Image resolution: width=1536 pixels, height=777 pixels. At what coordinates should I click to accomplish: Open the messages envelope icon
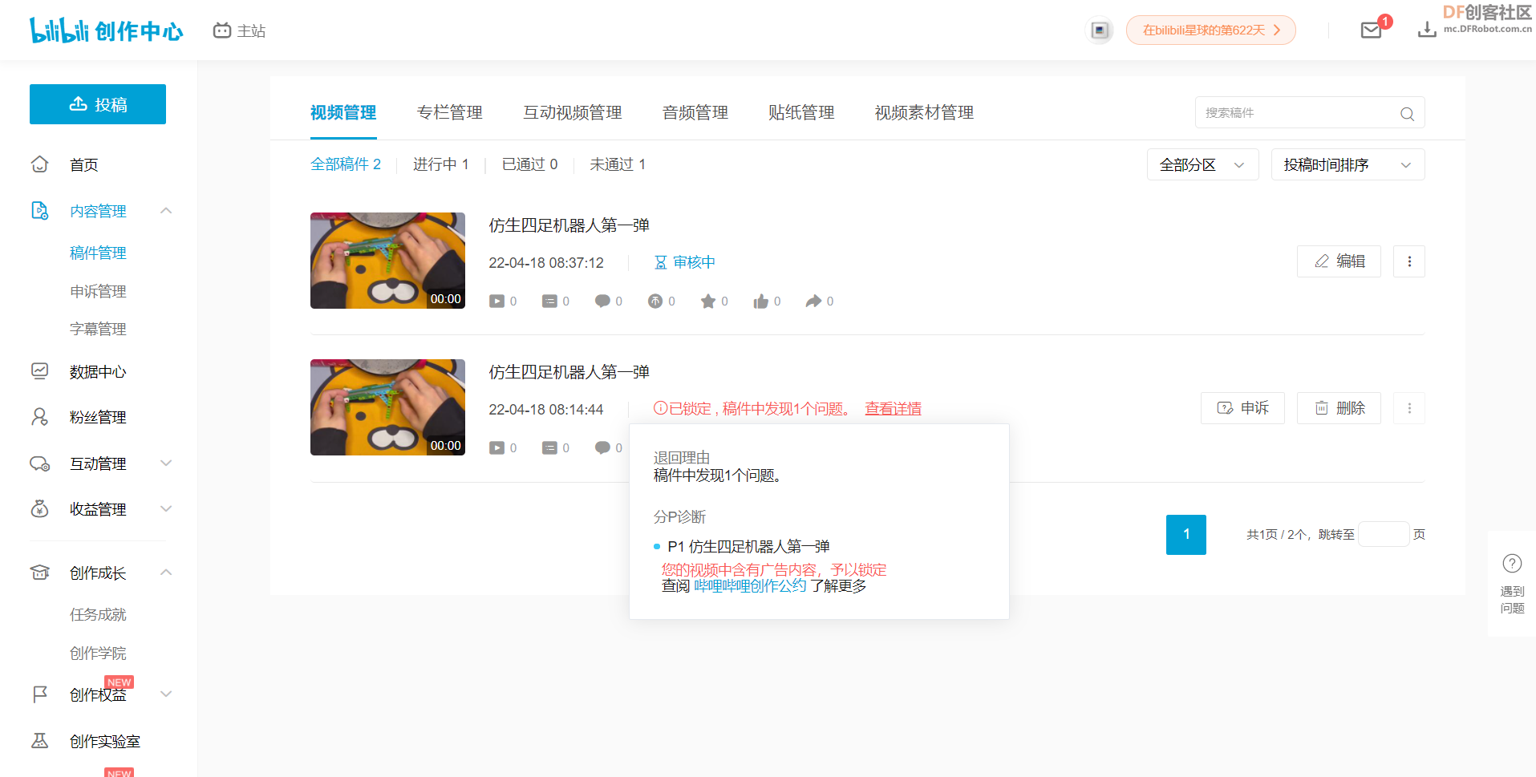(1372, 30)
